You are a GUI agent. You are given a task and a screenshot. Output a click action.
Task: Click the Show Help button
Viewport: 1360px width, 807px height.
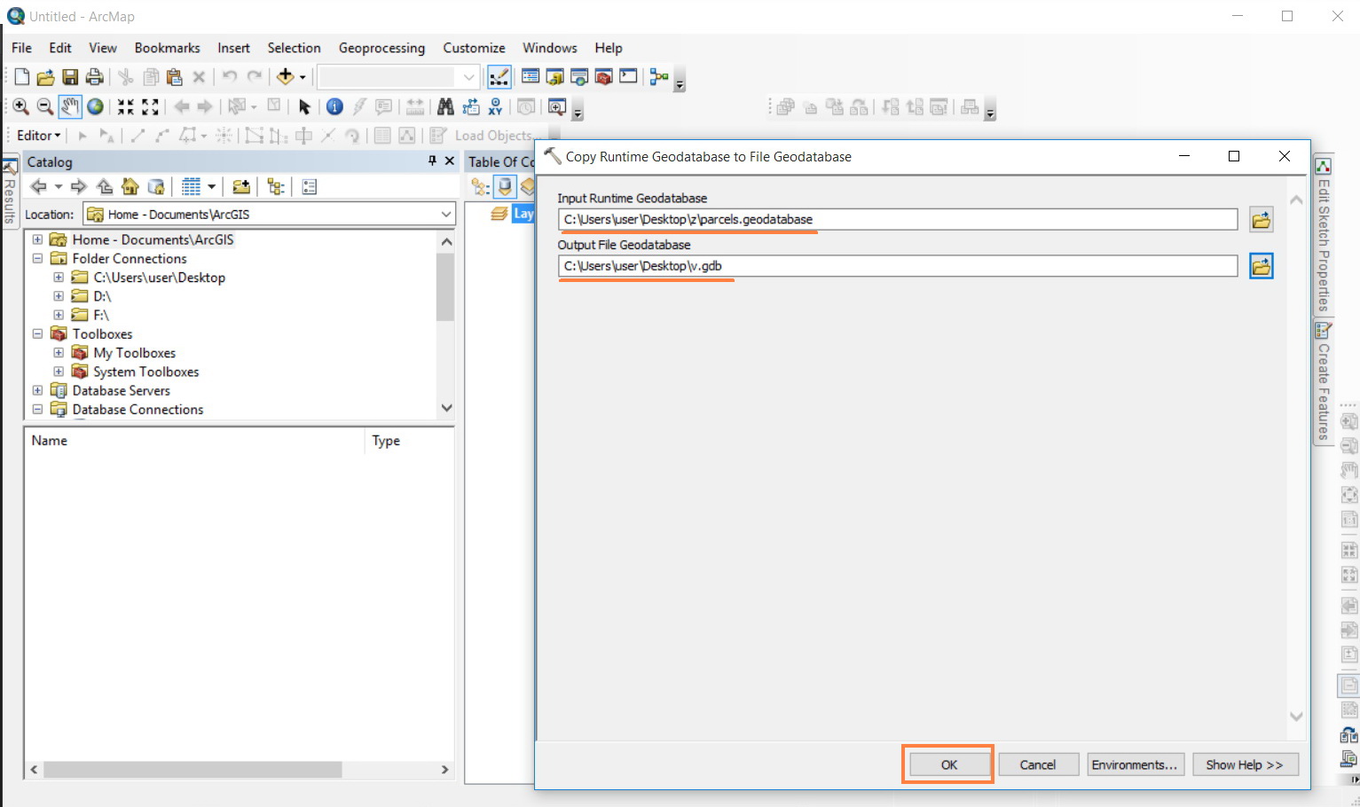(x=1245, y=764)
